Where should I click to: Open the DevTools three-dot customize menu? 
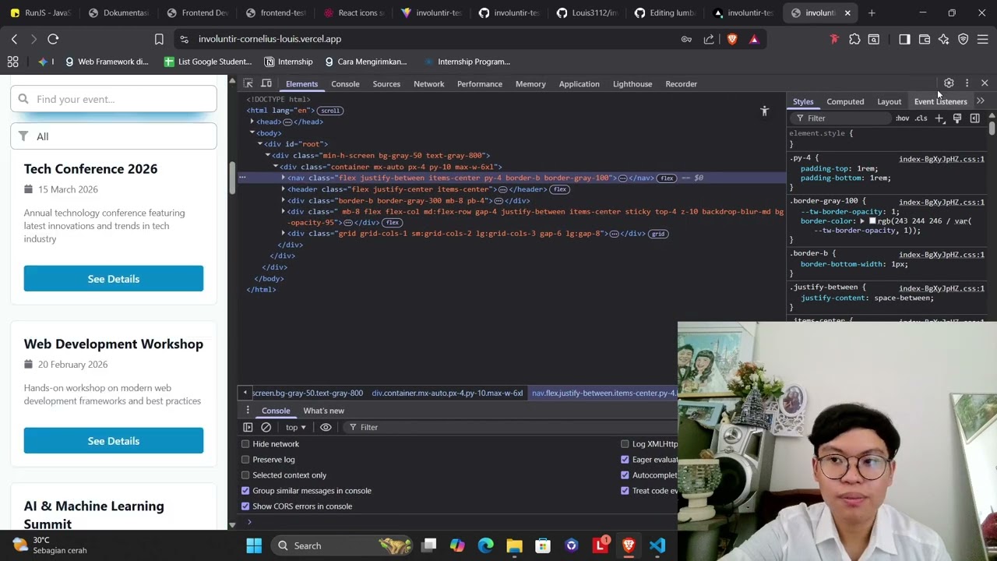[x=967, y=83]
